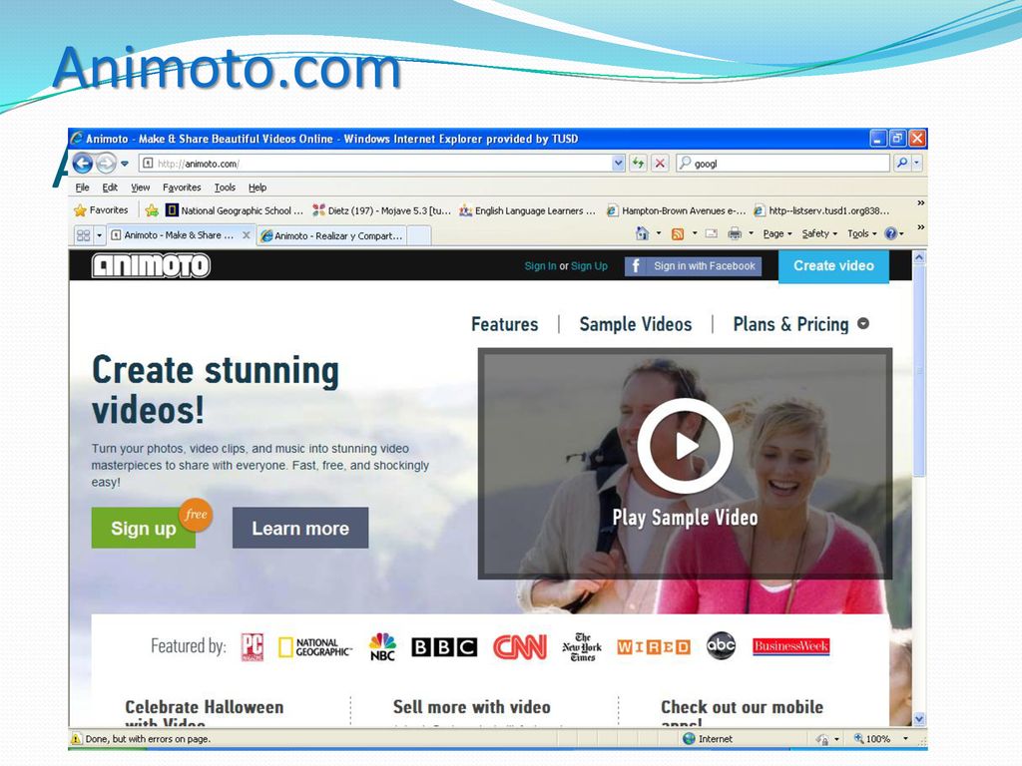Click the BBC logo

444,646
